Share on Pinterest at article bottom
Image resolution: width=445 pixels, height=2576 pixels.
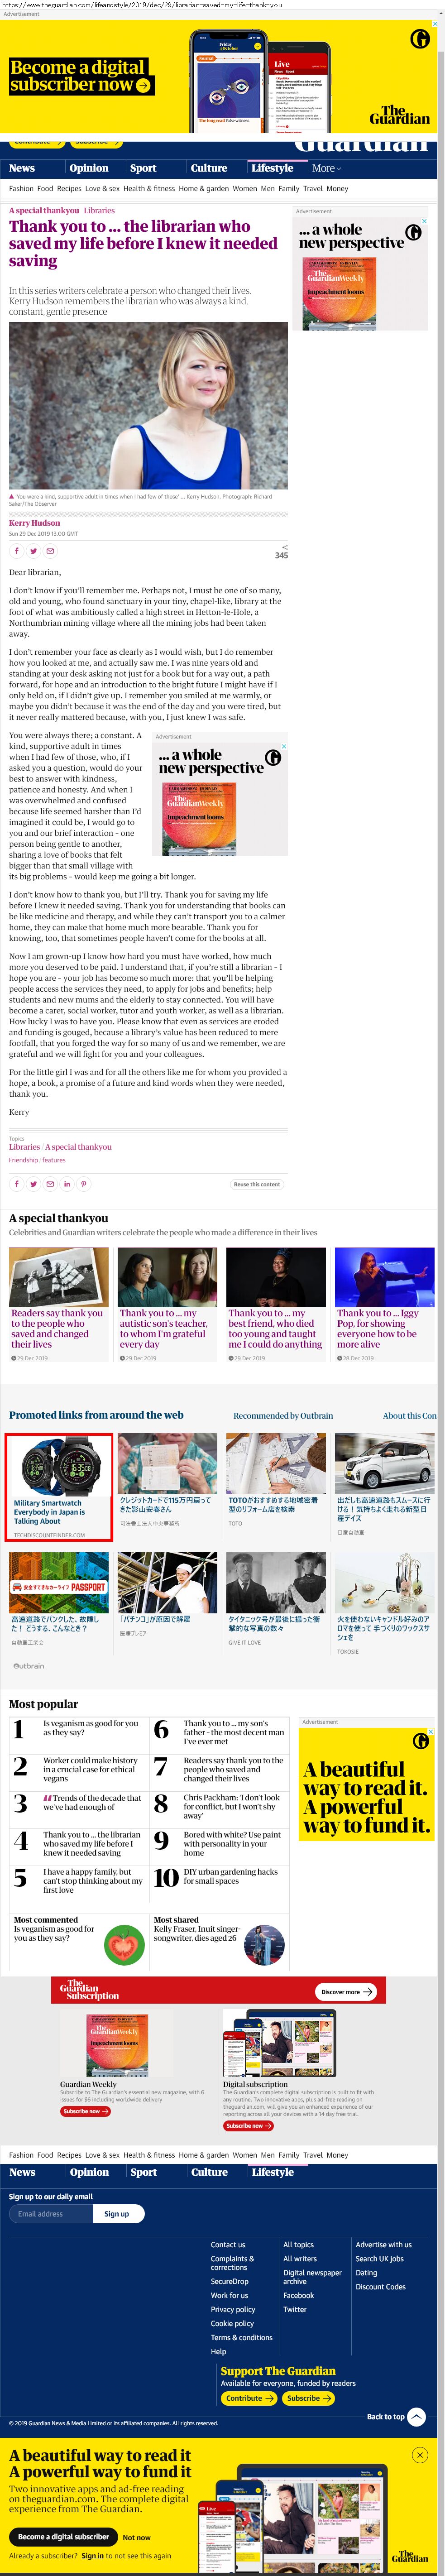84,1184
